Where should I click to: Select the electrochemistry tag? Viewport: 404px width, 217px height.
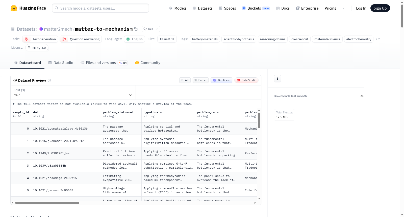[x=359, y=39]
